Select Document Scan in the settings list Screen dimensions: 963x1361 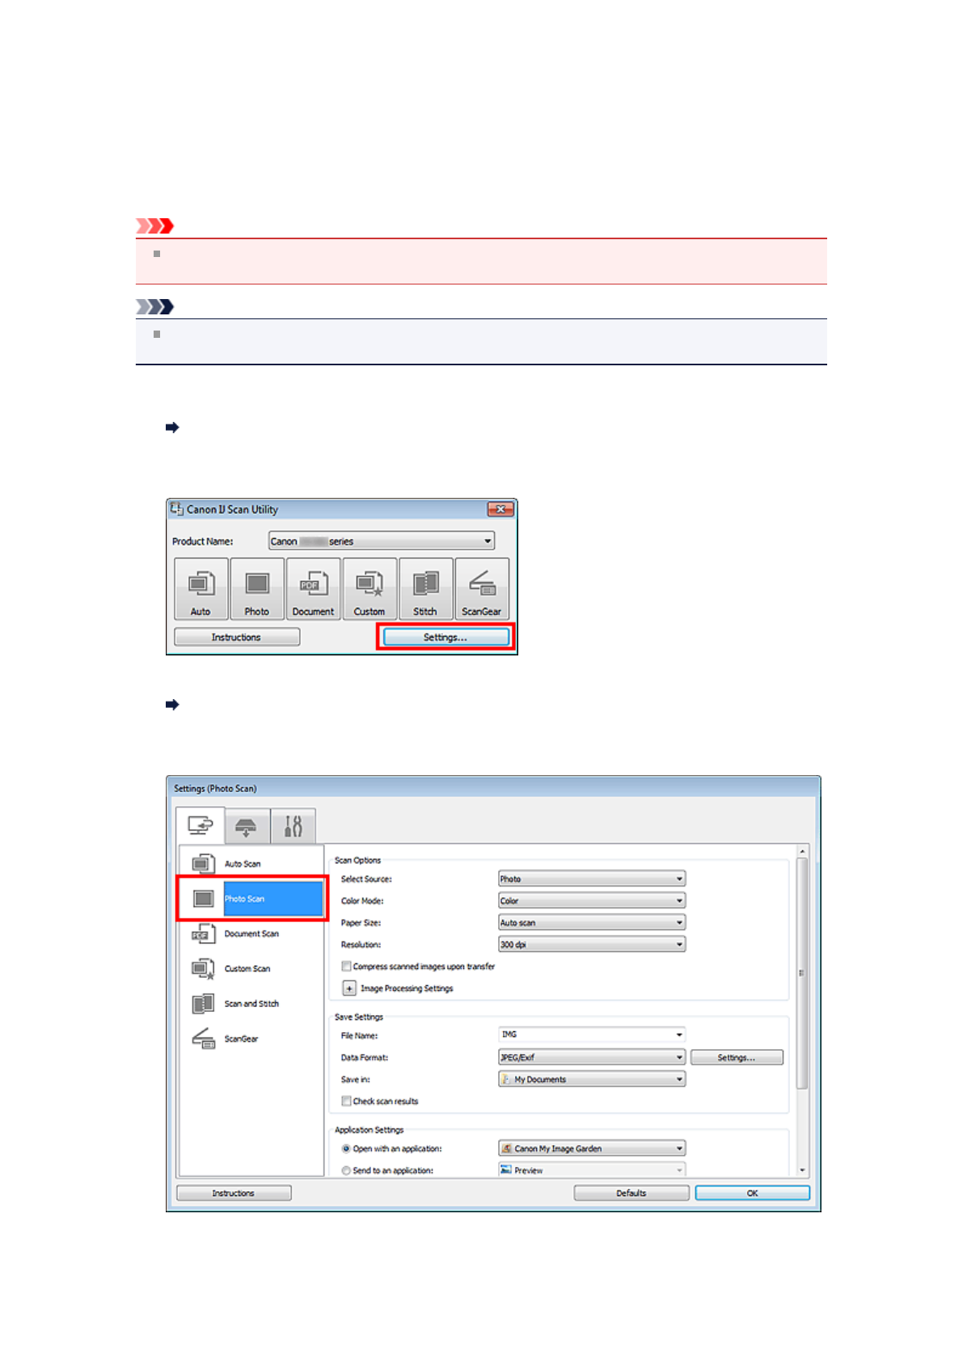[x=251, y=934]
